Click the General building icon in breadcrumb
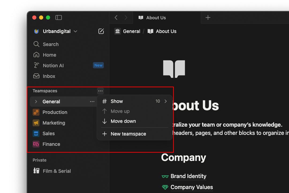 coord(117,31)
